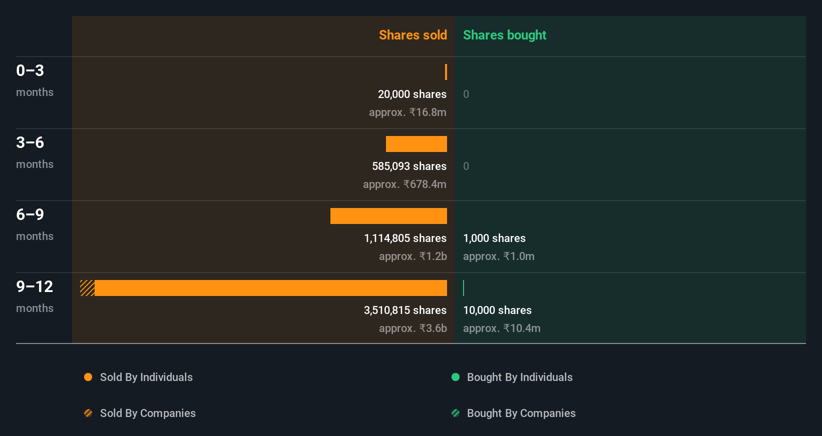Select the Bought By Individuals legend label
822x436 pixels.
520,377
